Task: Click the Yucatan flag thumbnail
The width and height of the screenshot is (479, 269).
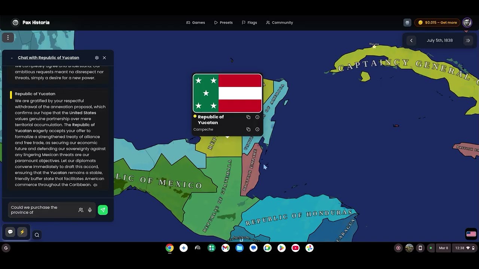Action: [227, 93]
